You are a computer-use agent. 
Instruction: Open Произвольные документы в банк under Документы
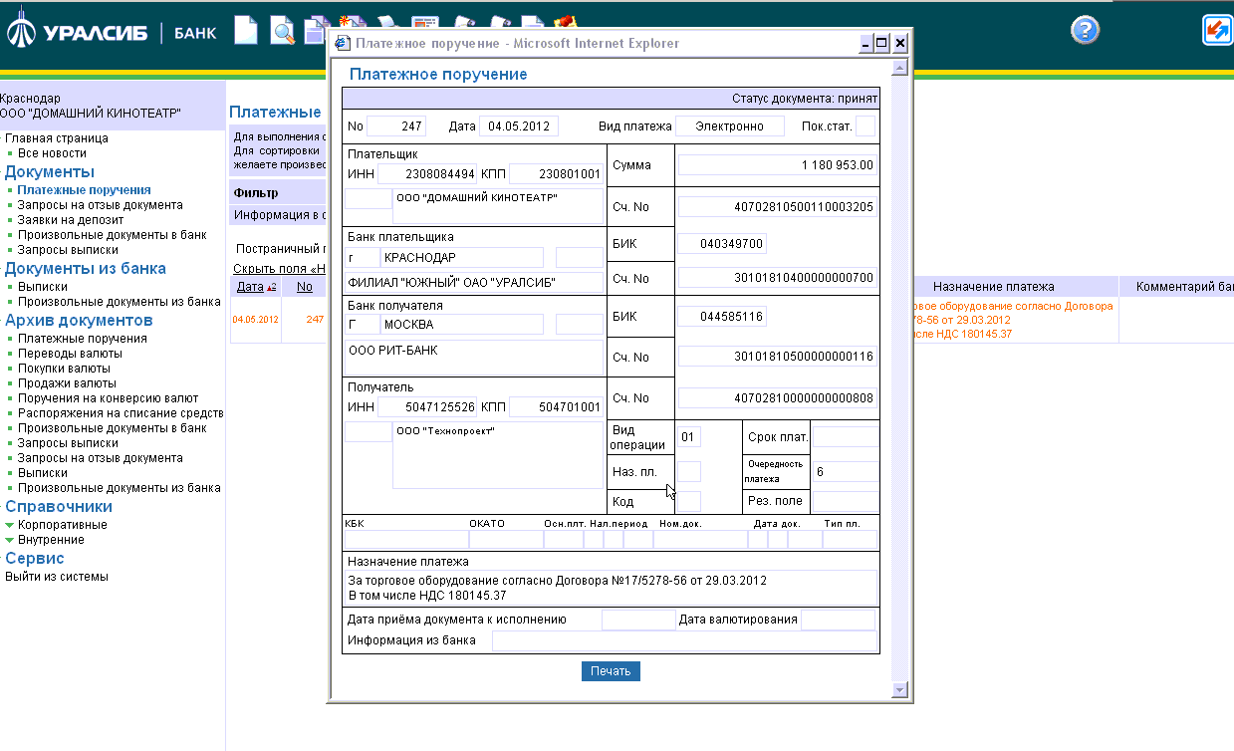click(113, 235)
